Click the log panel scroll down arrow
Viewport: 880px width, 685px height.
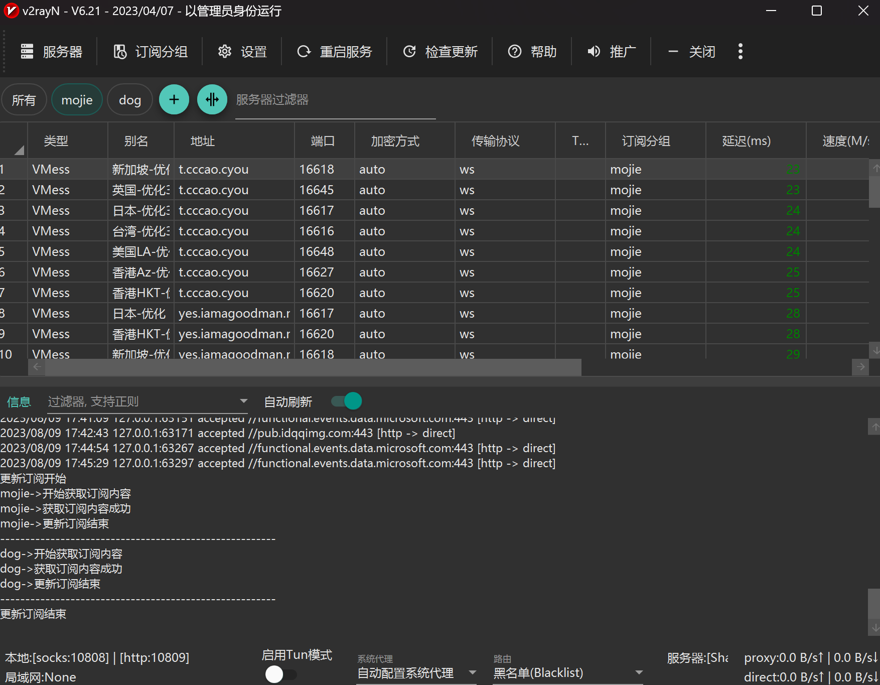pyautogui.click(x=874, y=627)
